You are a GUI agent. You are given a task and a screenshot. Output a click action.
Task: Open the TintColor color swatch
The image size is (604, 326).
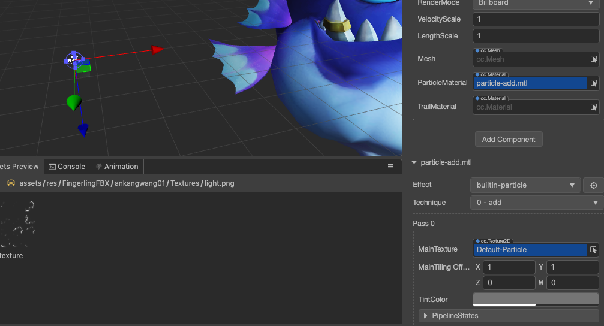point(536,300)
